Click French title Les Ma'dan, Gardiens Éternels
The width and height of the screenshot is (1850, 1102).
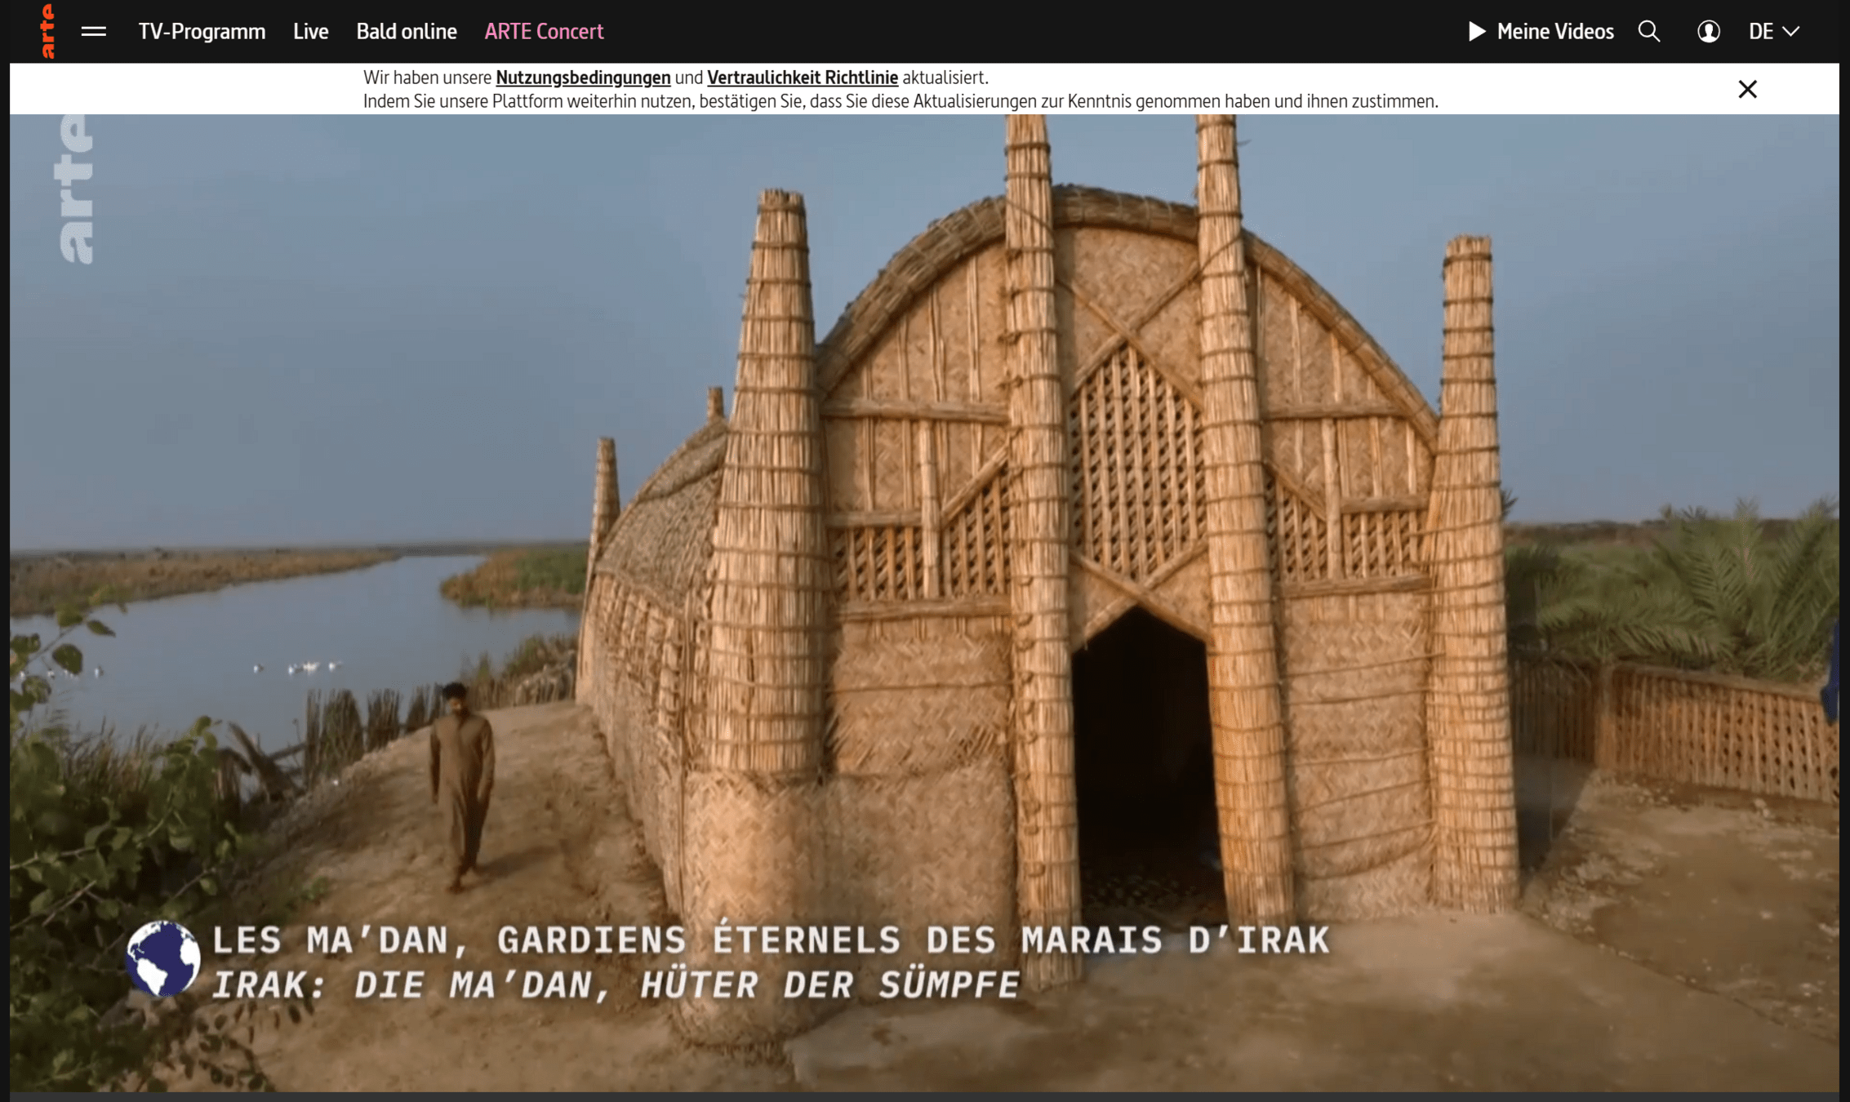point(771,940)
